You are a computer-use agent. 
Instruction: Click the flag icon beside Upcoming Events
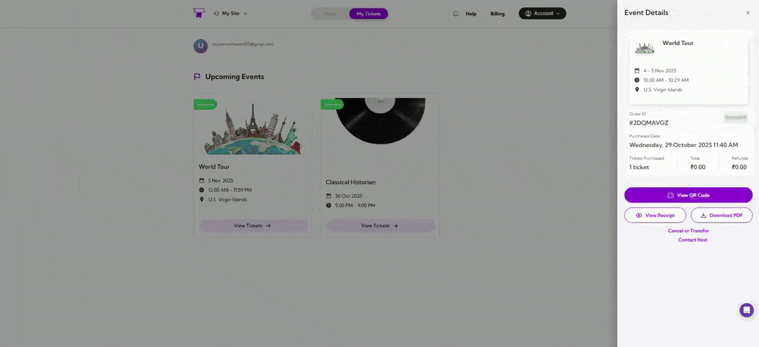[x=197, y=76]
